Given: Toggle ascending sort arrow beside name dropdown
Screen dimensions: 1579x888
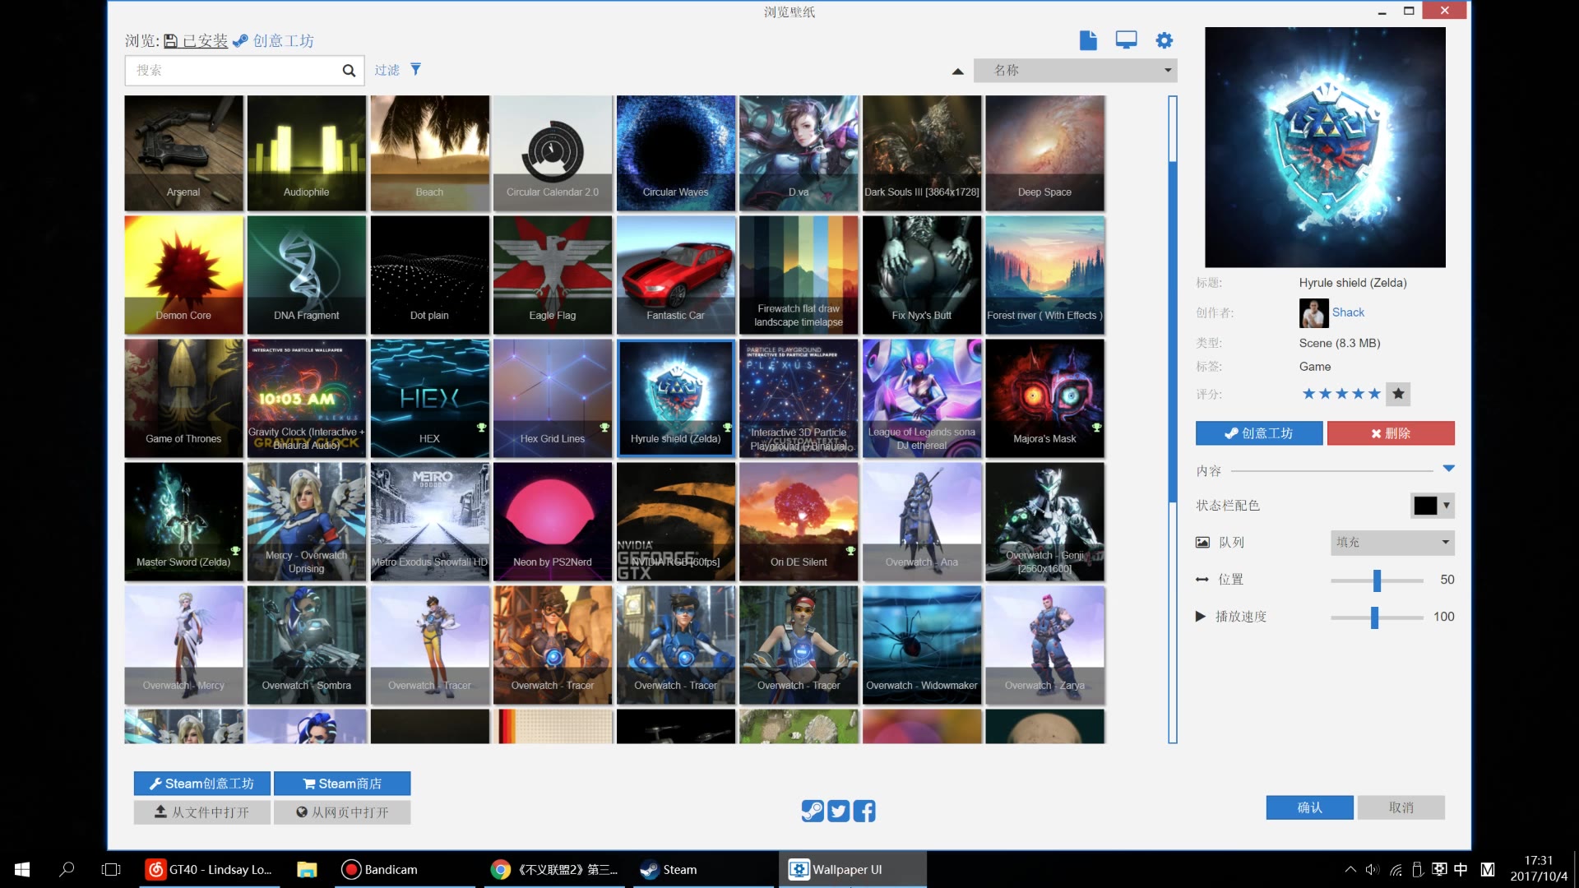Looking at the screenshot, I should tap(957, 72).
